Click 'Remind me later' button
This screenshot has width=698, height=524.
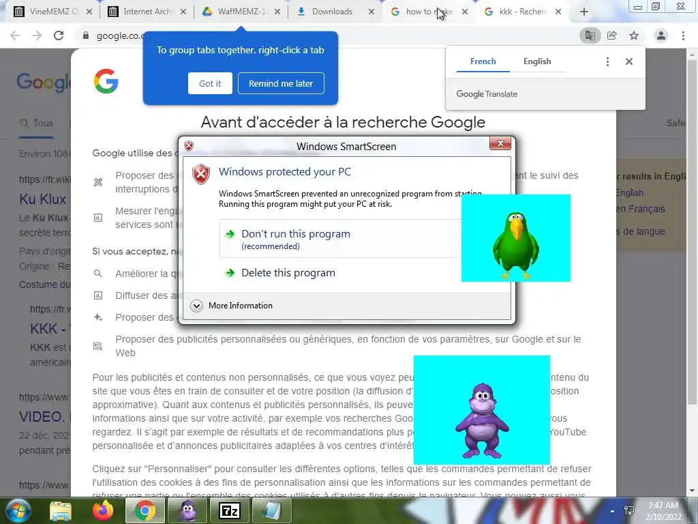[x=281, y=83]
